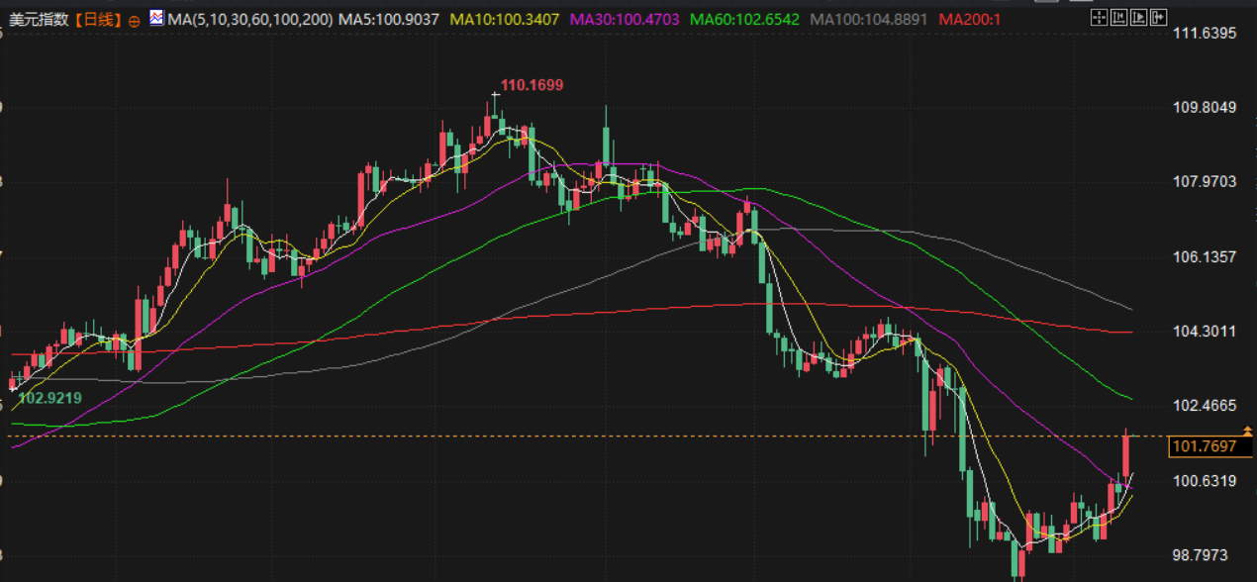Click the gray MA100:104.8891 legend label
Screen dimensions: 1257x582
pyautogui.click(x=868, y=19)
